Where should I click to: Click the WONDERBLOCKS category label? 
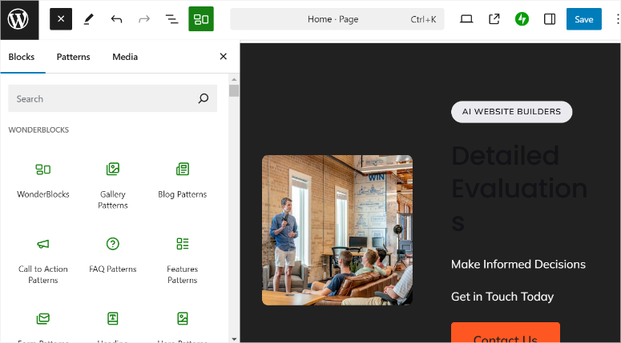click(38, 130)
